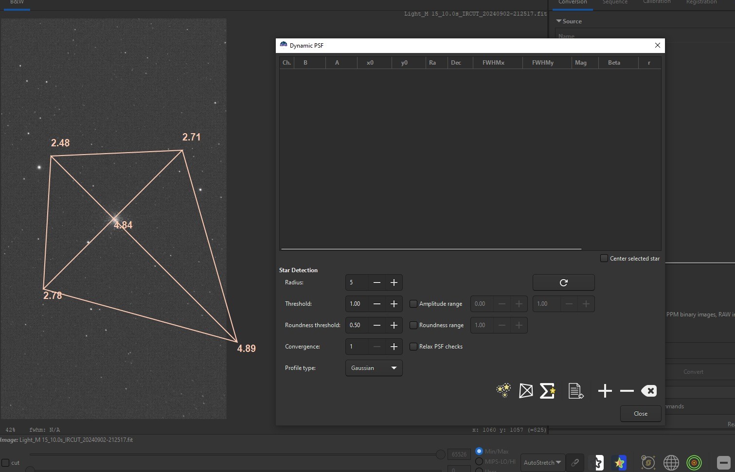Export the star list to file
The image size is (735, 472).
(x=576, y=391)
